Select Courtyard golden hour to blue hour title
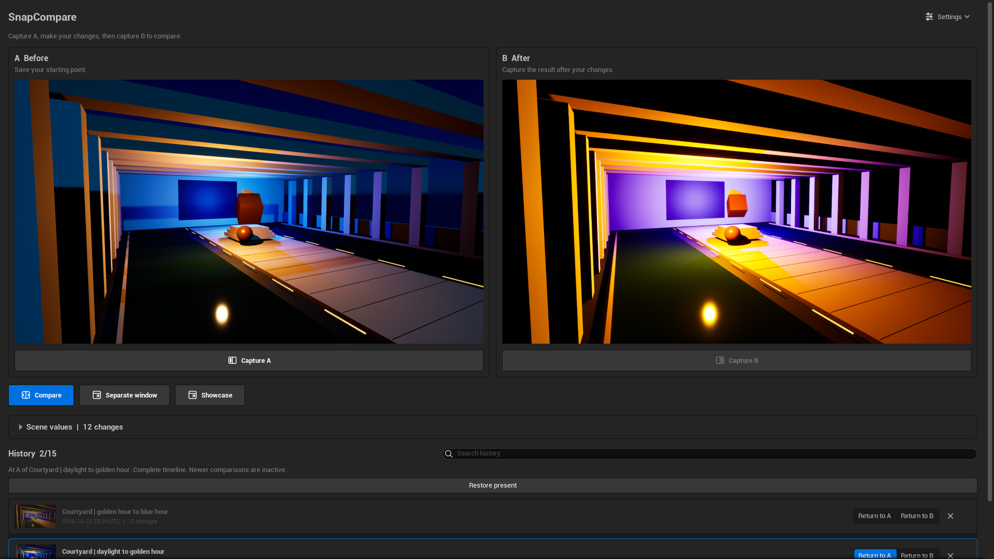The height and width of the screenshot is (559, 994). 115,511
